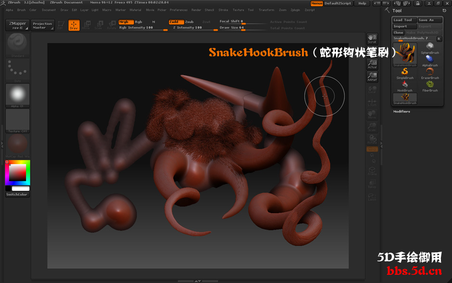The image size is (452, 283).
Task: Toggle the orange button below Rotate in right shelf
Action: coord(372,149)
